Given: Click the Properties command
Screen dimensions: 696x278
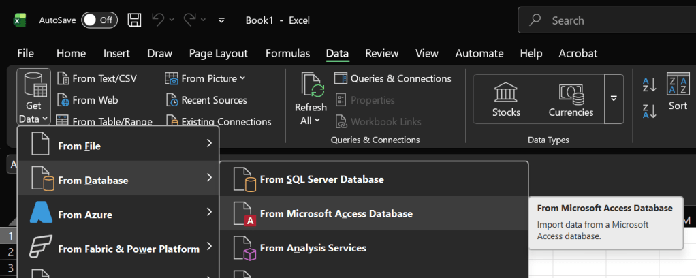Looking at the screenshot, I should tap(365, 100).
